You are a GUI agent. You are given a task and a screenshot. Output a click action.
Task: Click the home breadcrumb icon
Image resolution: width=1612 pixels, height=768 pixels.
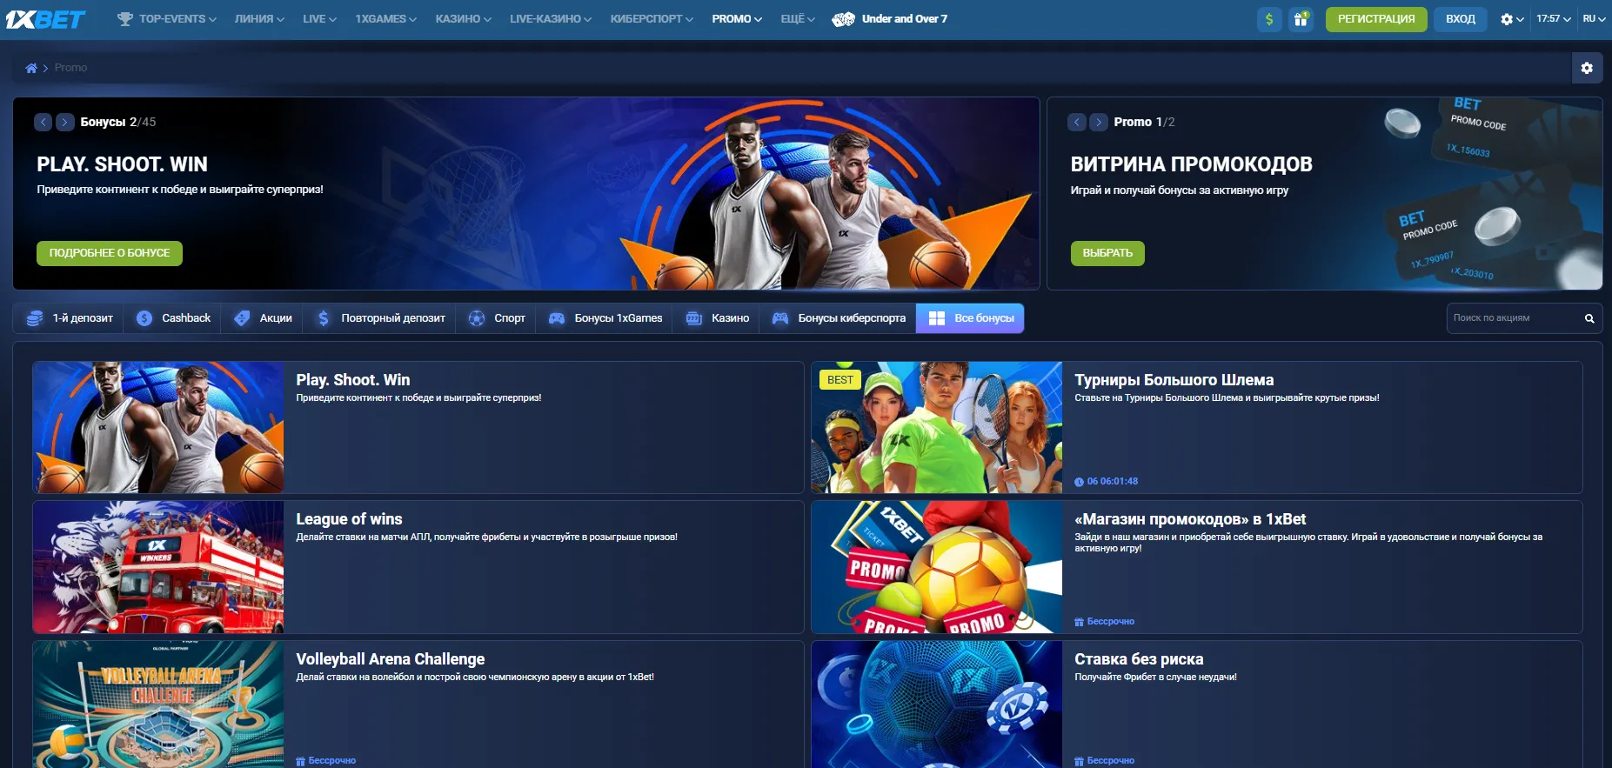pos(31,68)
